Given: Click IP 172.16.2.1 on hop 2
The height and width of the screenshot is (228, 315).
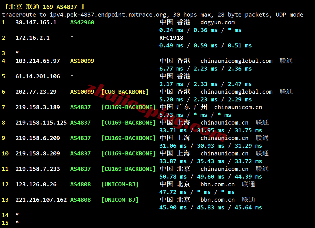Looking at the screenshot, I should [33, 38].
